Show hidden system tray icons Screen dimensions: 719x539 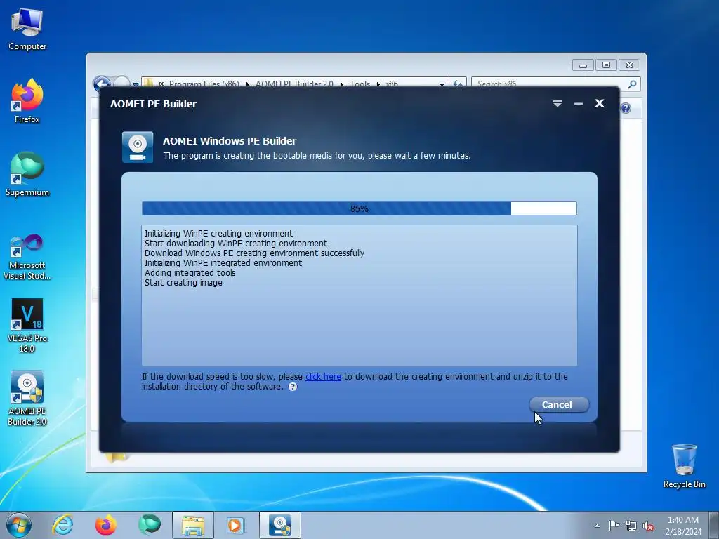tap(597, 526)
